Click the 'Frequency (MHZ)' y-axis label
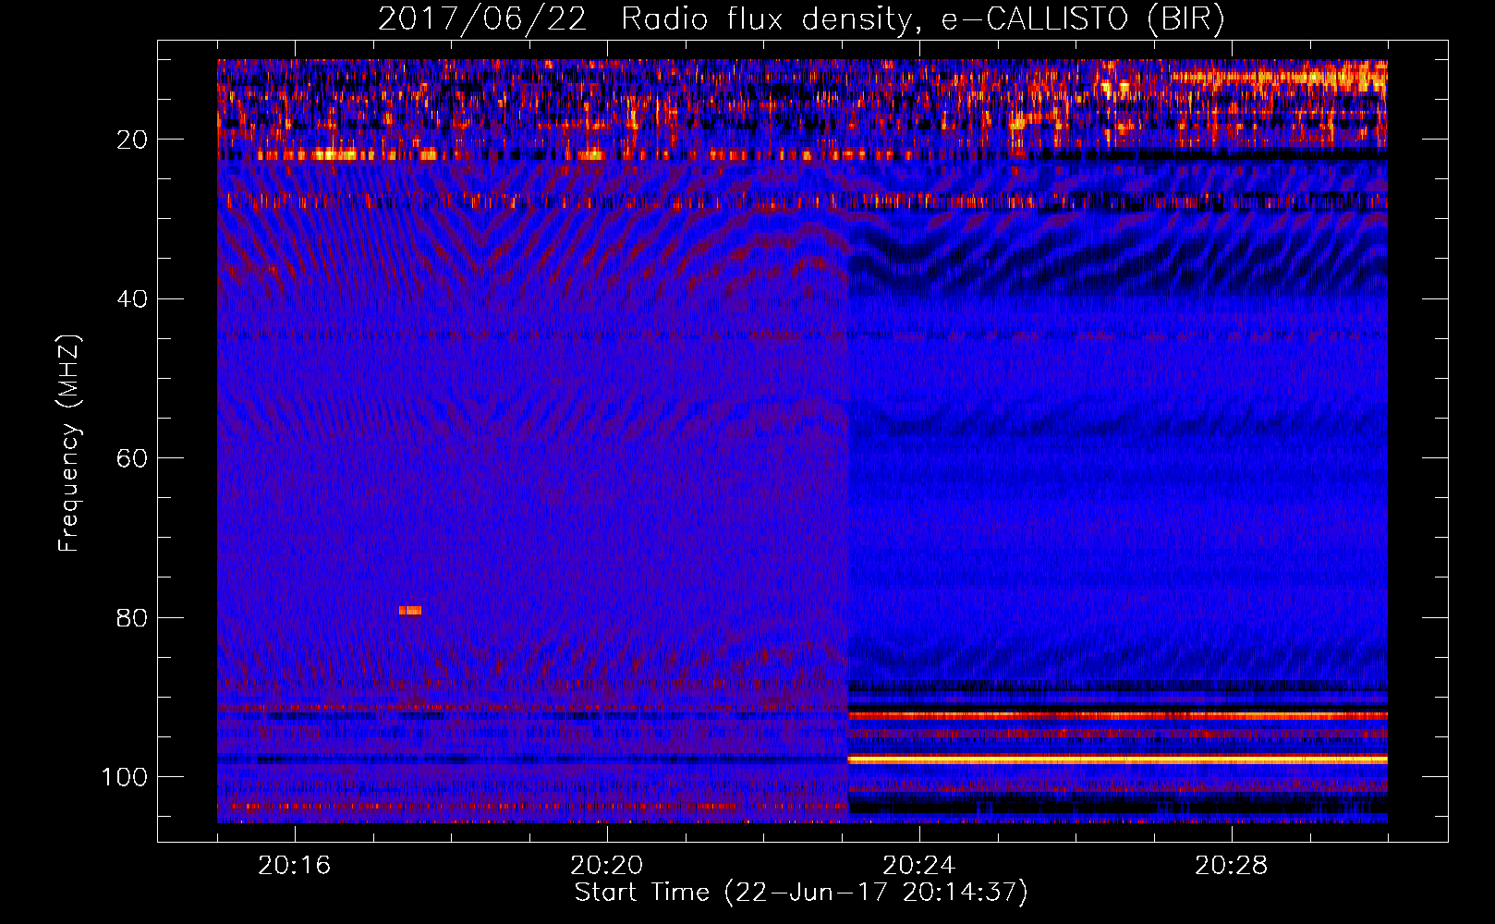This screenshot has height=924, width=1495. tap(69, 443)
